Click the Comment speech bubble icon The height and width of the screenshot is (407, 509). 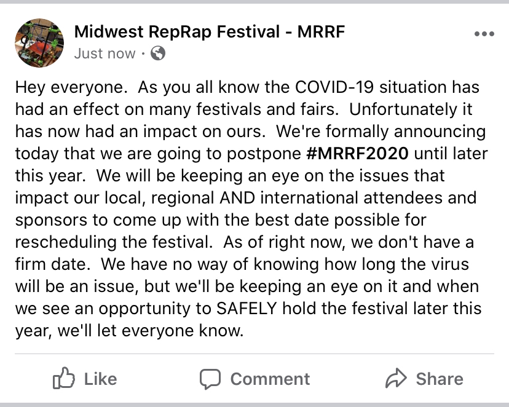(x=210, y=379)
